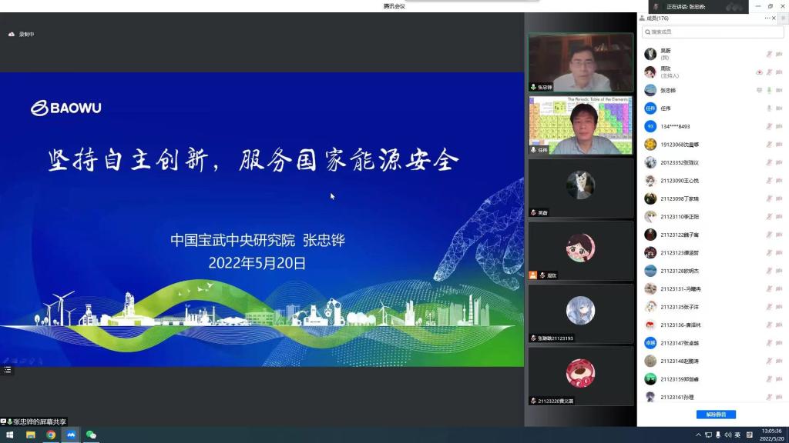Viewport: 789px width, 443px height.
Task: Open the members panel more options (...)
Action: (767, 18)
